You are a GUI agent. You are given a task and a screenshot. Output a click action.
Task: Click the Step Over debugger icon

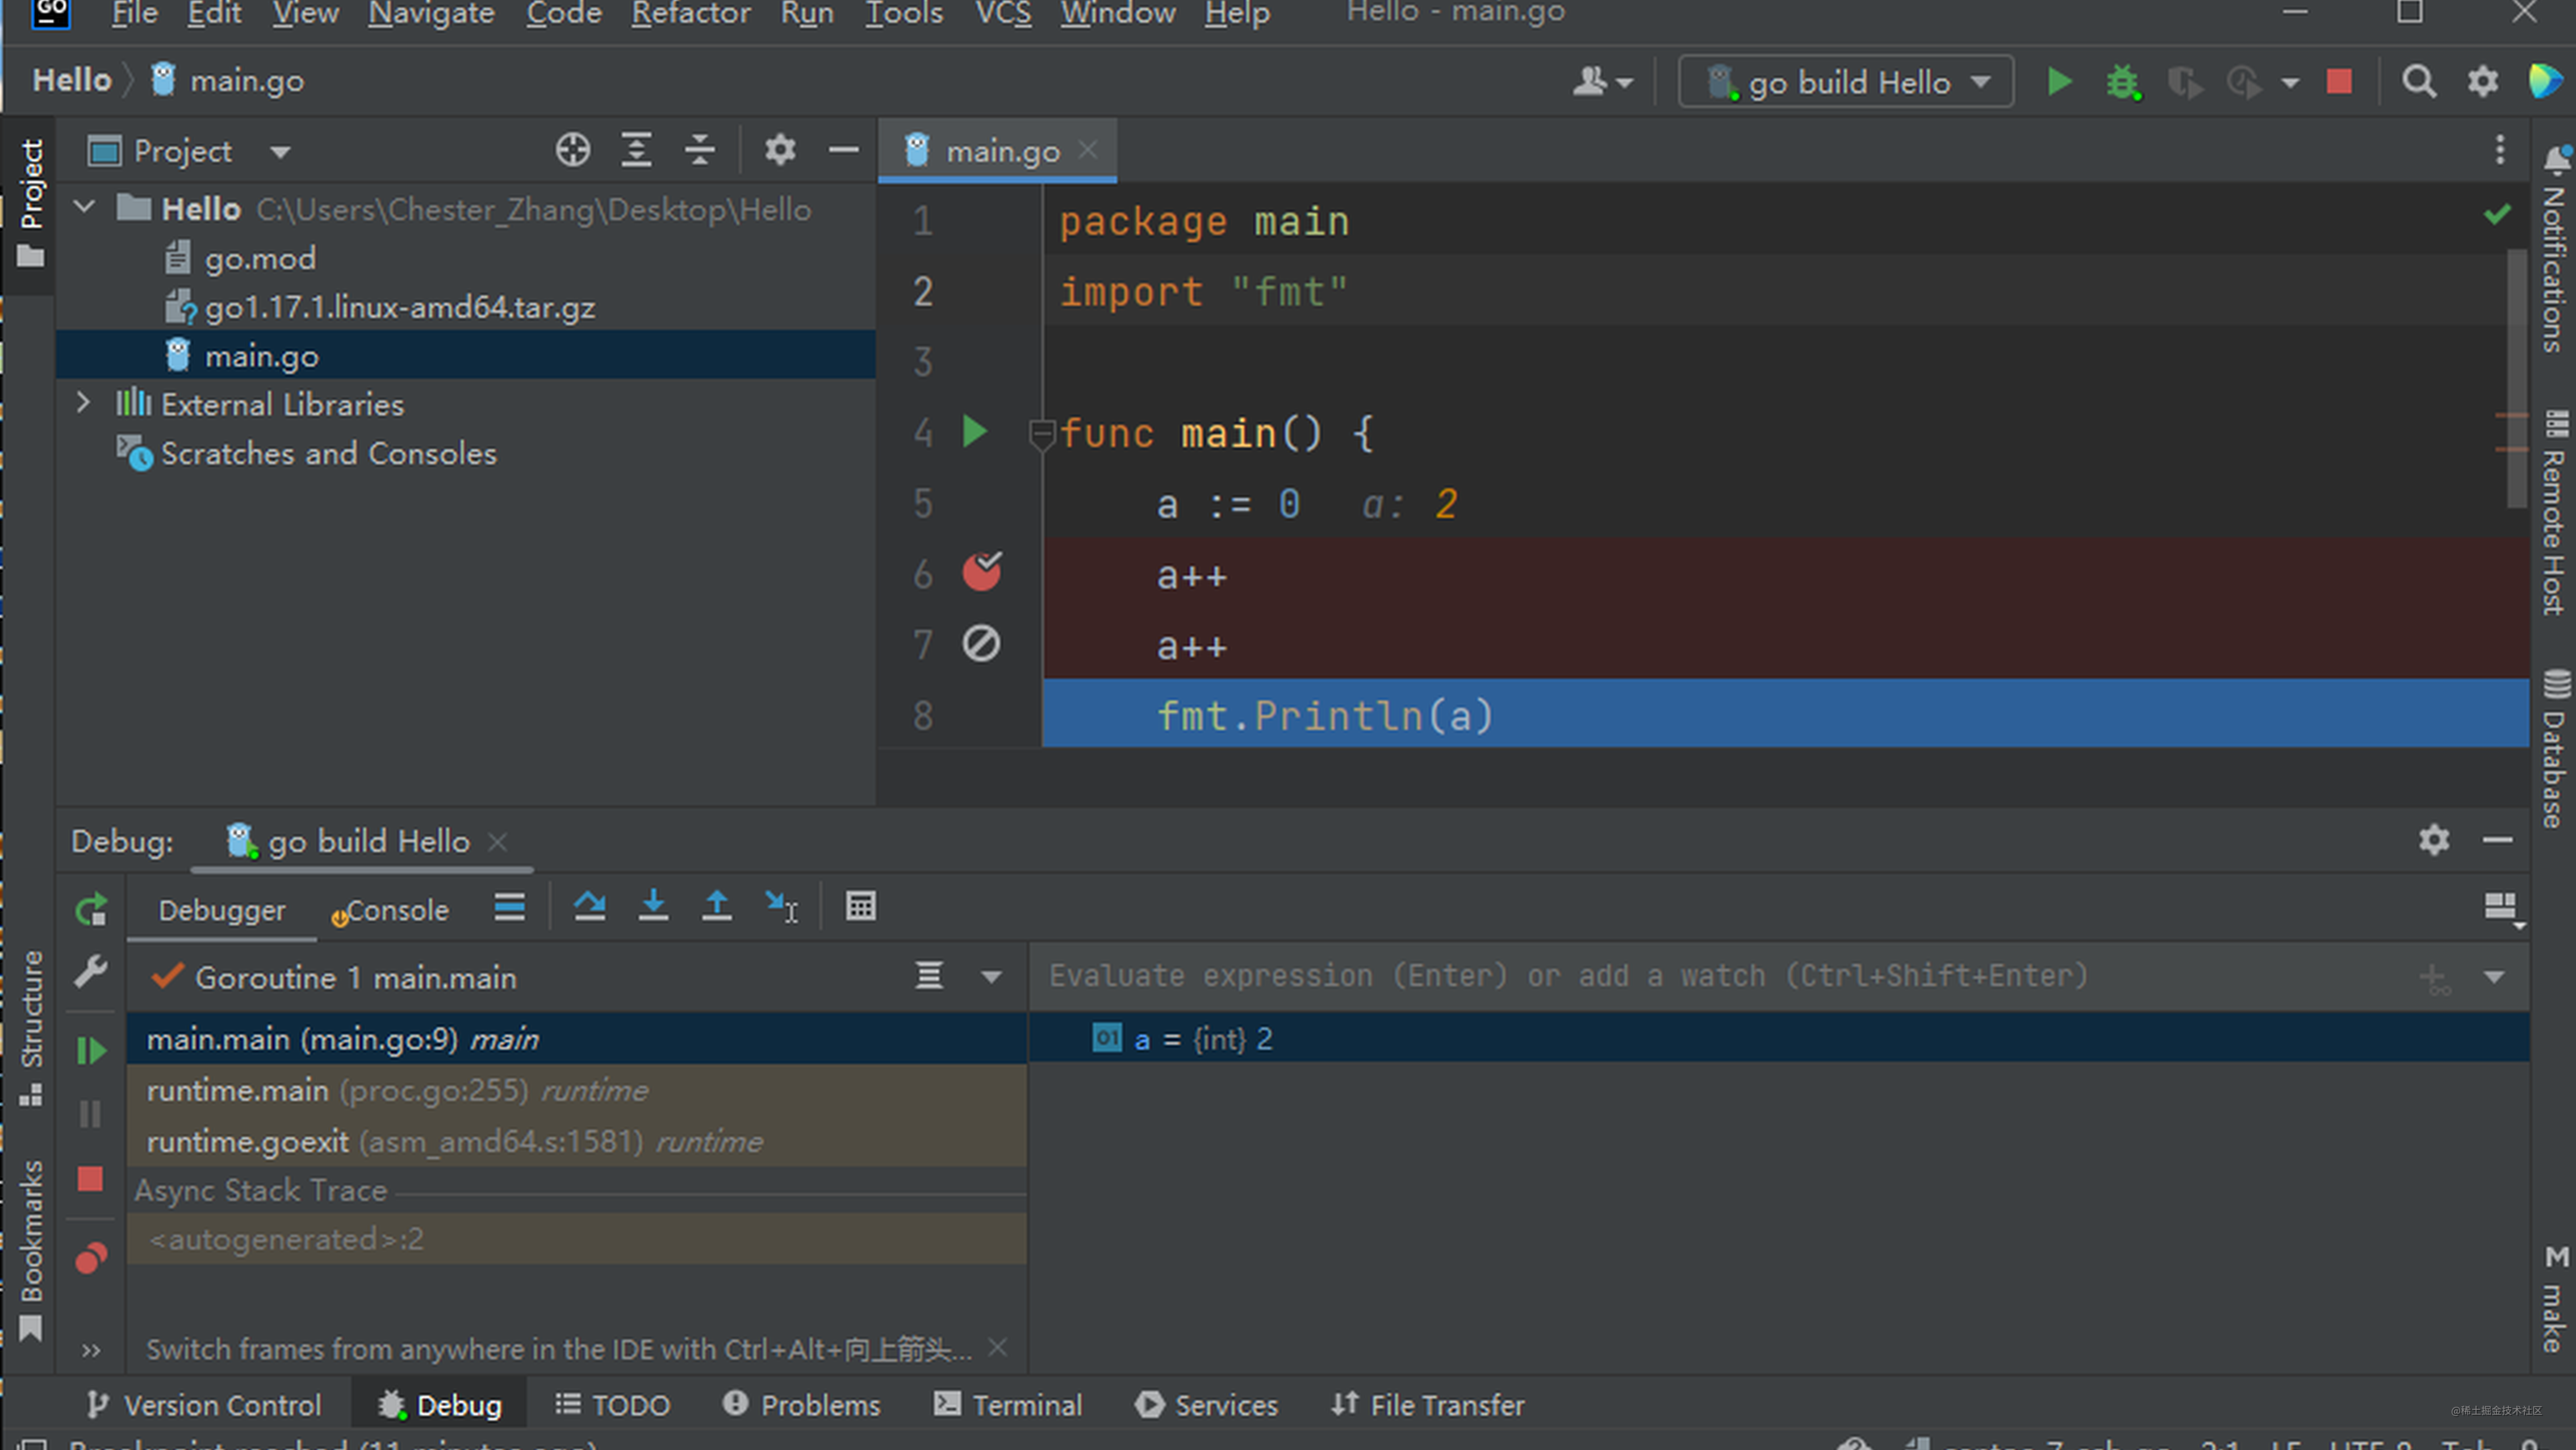[589, 906]
